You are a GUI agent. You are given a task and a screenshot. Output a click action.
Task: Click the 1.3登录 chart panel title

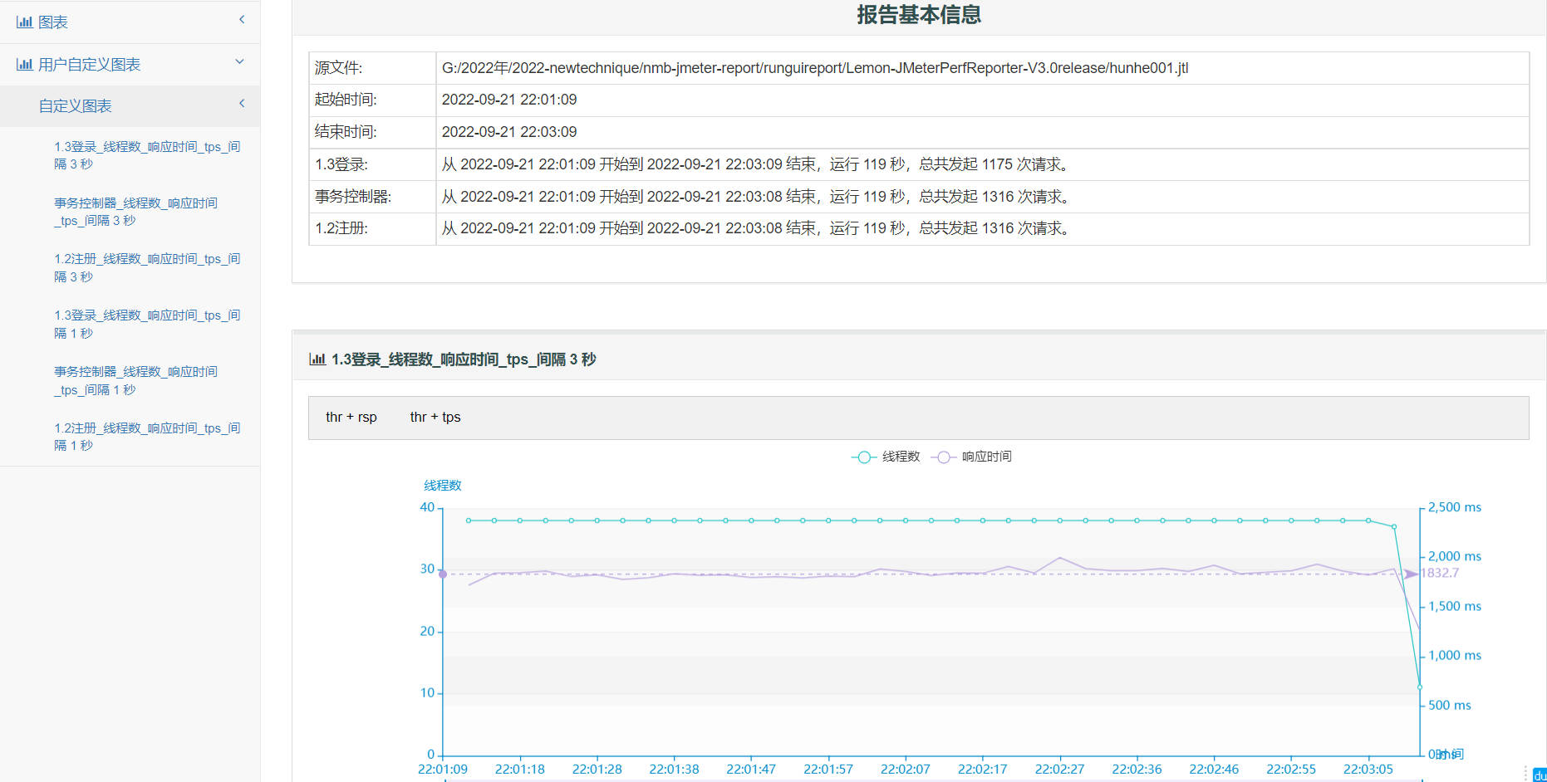point(464,359)
